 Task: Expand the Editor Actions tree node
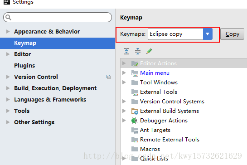pos(124,63)
